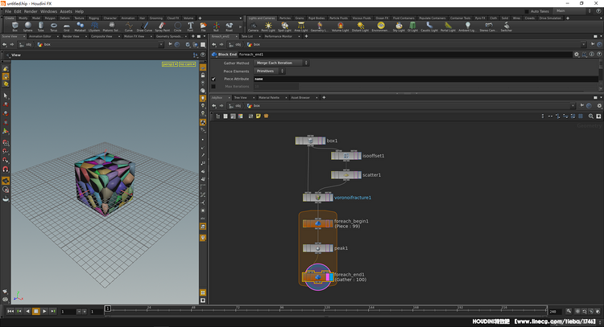Click the obj path button in network editor
The height and width of the screenshot is (327, 604).
(235, 106)
